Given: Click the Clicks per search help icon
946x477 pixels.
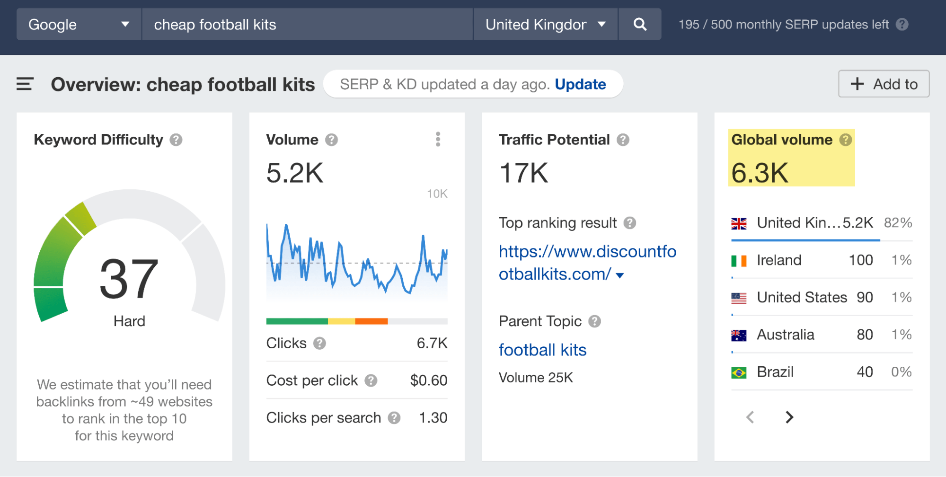Looking at the screenshot, I should [395, 417].
